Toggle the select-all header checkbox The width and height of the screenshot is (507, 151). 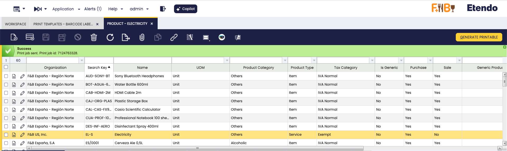(x=6, y=67)
